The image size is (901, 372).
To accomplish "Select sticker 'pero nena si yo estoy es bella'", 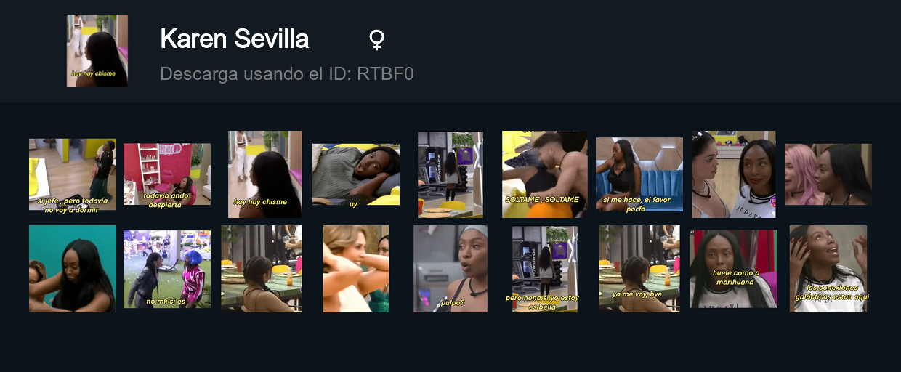I will click(x=545, y=269).
